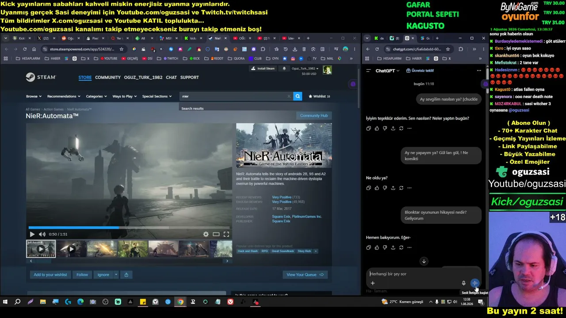The width and height of the screenshot is (566, 318).
Task: Open Steam notifications bell
Action: pyautogui.click(x=284, y=68)
